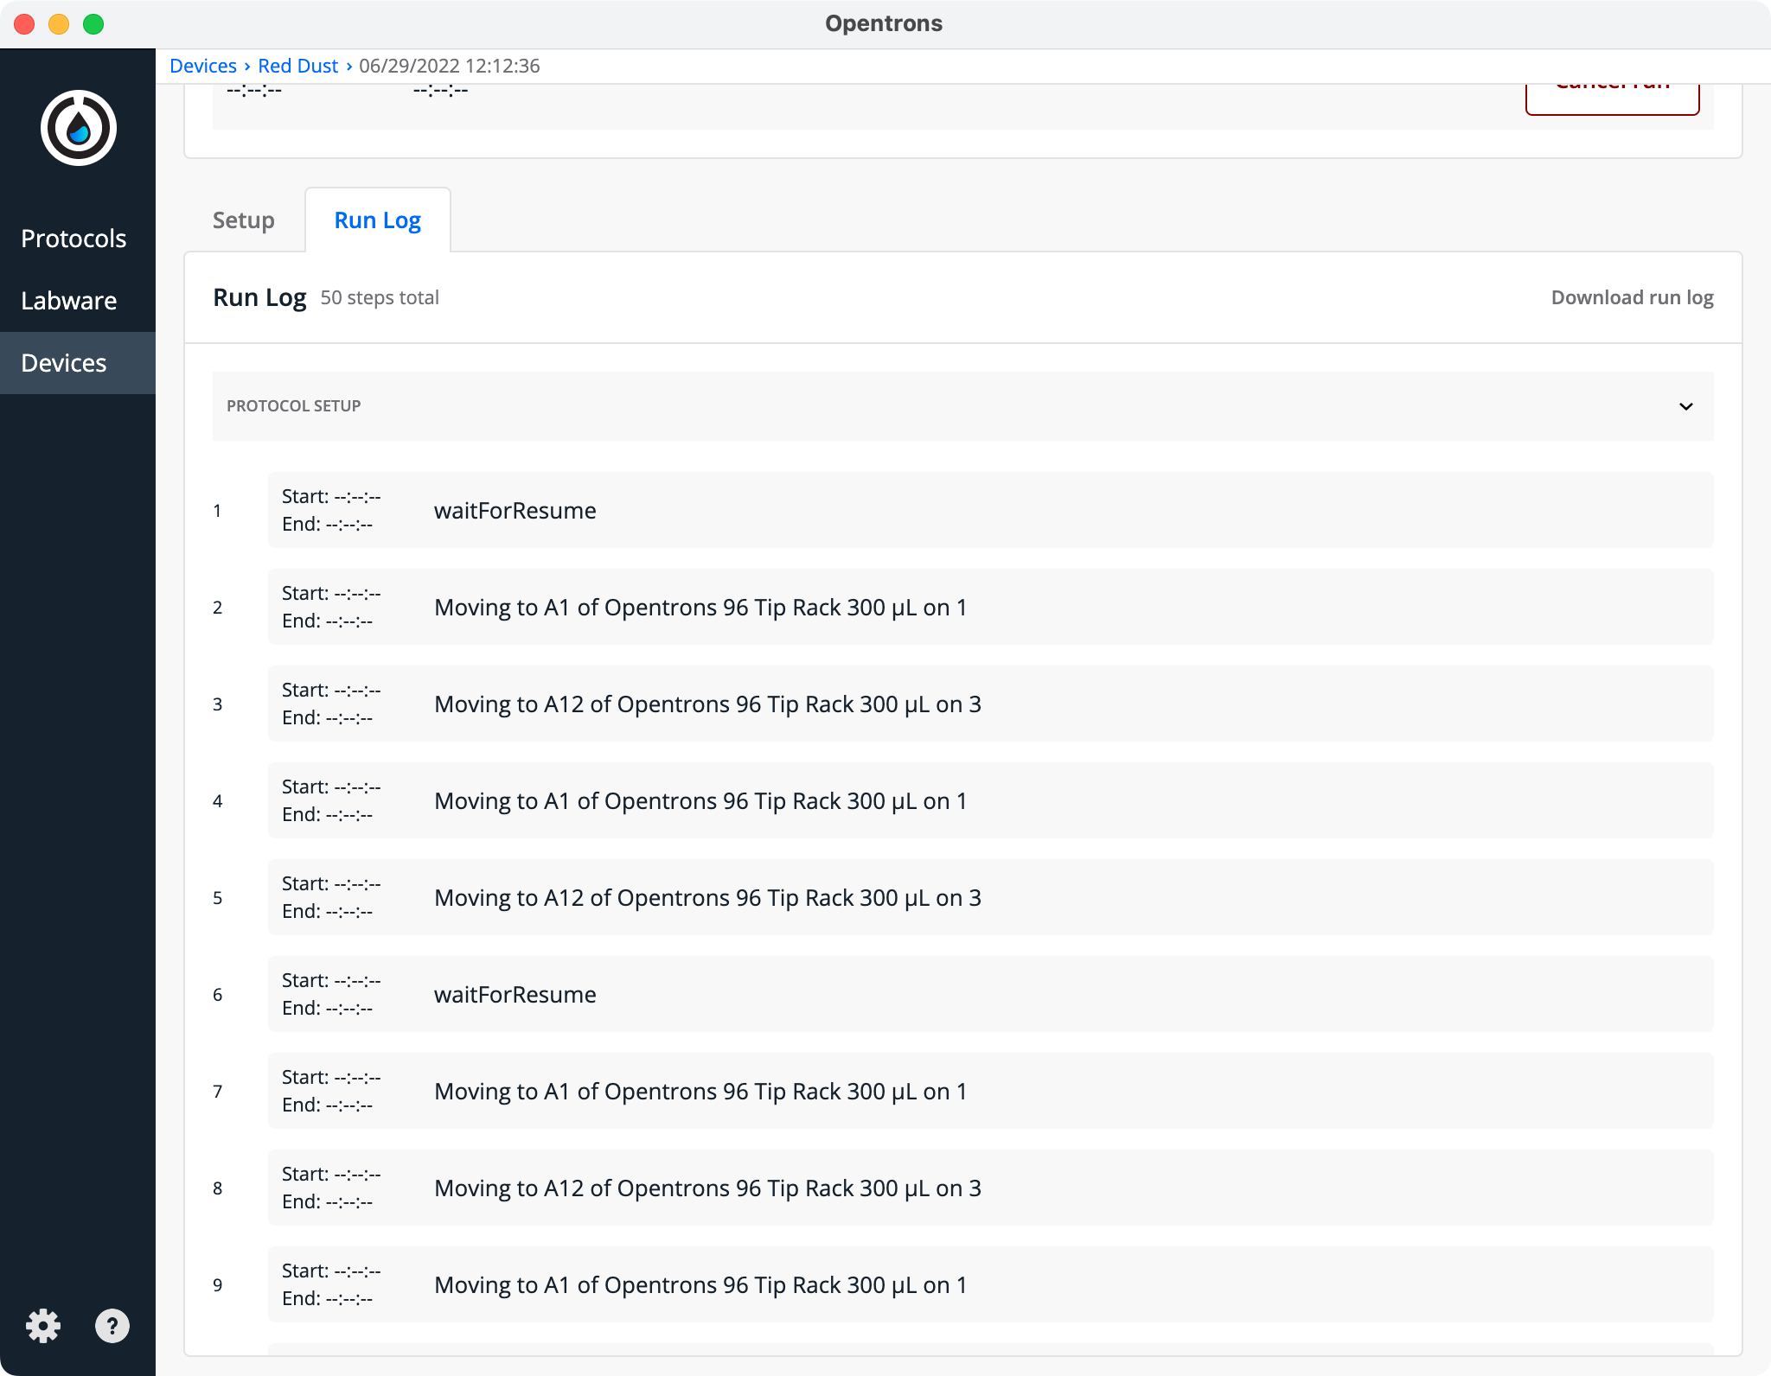Click Download run log
Image resolution: width=1771 pixels, height=1376 pixels.
(1632, 296)
